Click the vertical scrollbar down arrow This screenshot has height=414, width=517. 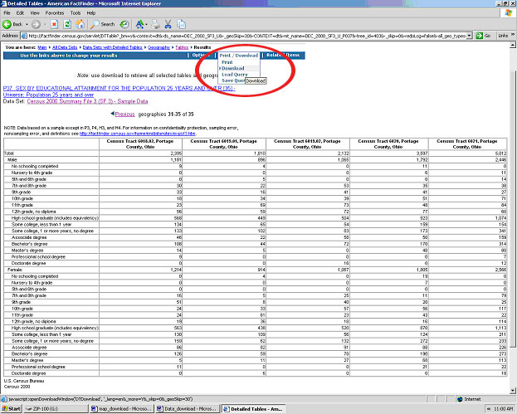513,391
